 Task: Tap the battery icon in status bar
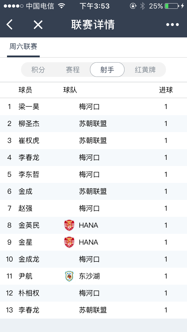tap(171, 6)
